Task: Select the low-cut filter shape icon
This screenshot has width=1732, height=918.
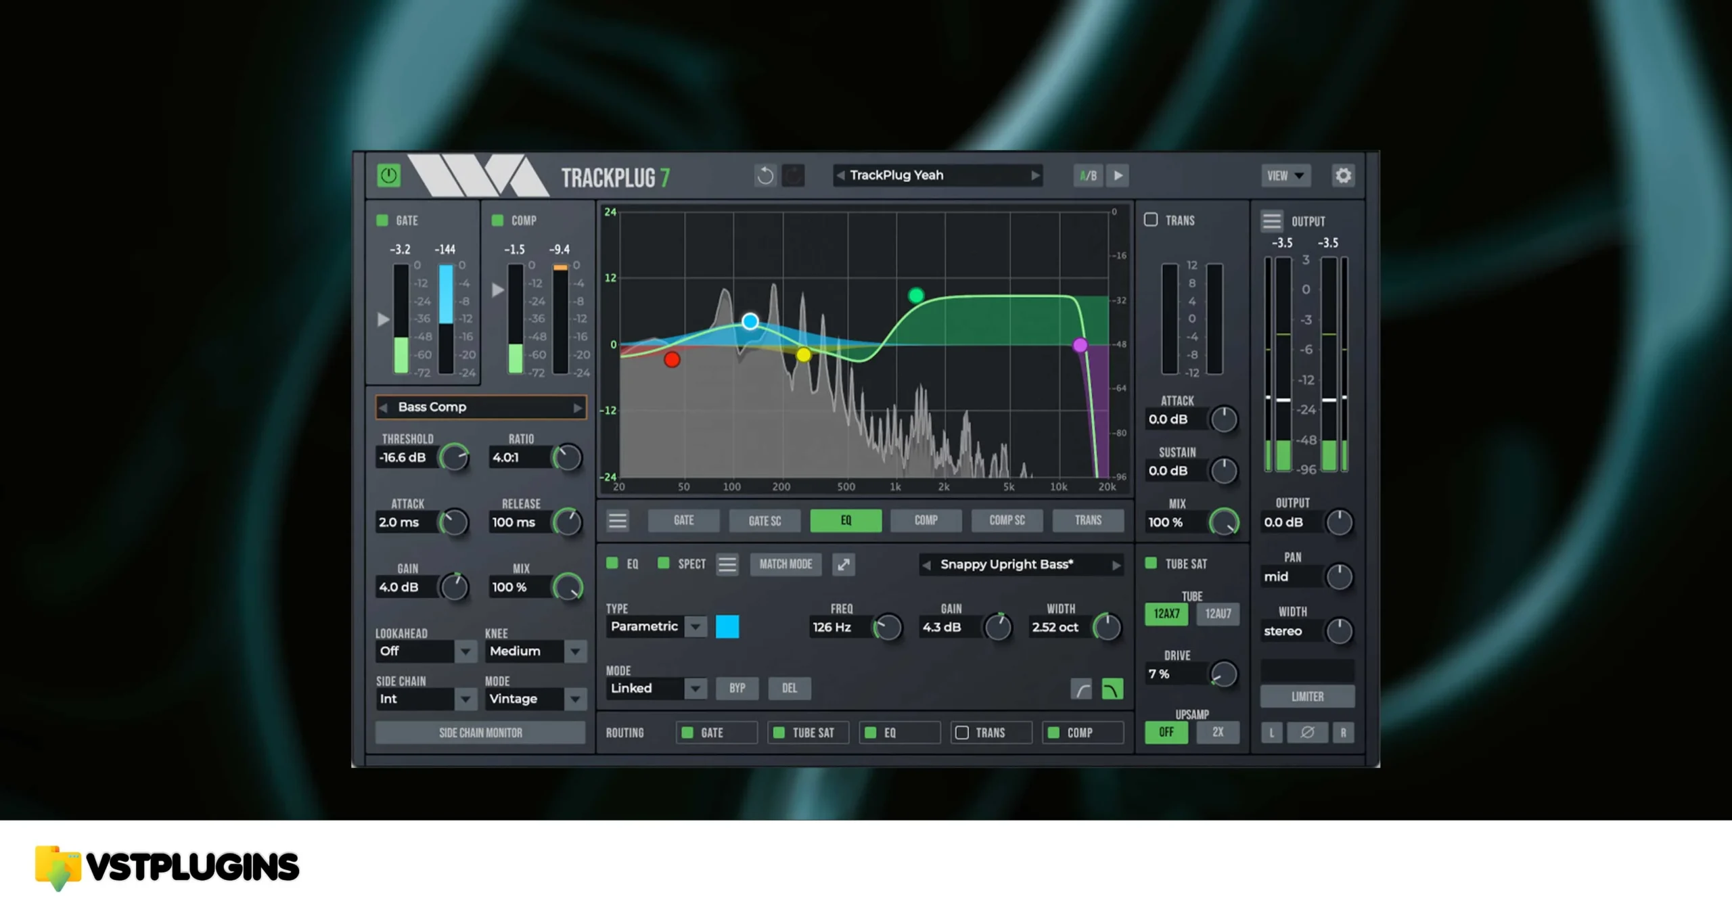Action: pyautogui.click(x=1082, y=689)
